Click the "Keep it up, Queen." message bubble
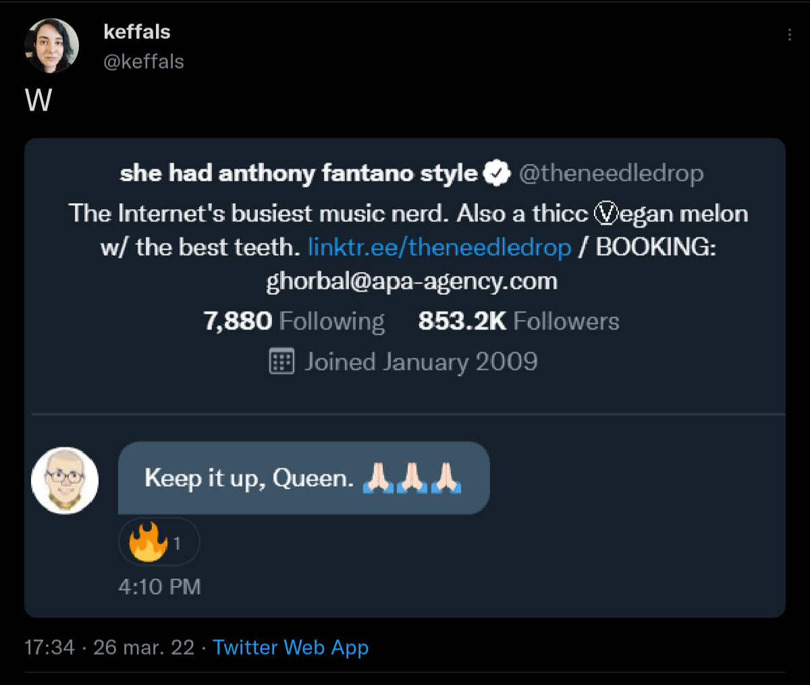Screen dimensions: 810x685 [248, 478]
